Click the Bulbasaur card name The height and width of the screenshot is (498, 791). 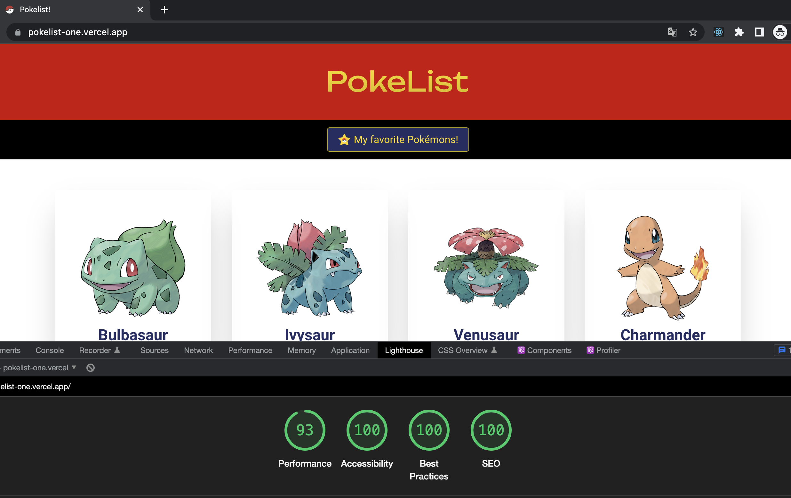(x=133, y=334)
